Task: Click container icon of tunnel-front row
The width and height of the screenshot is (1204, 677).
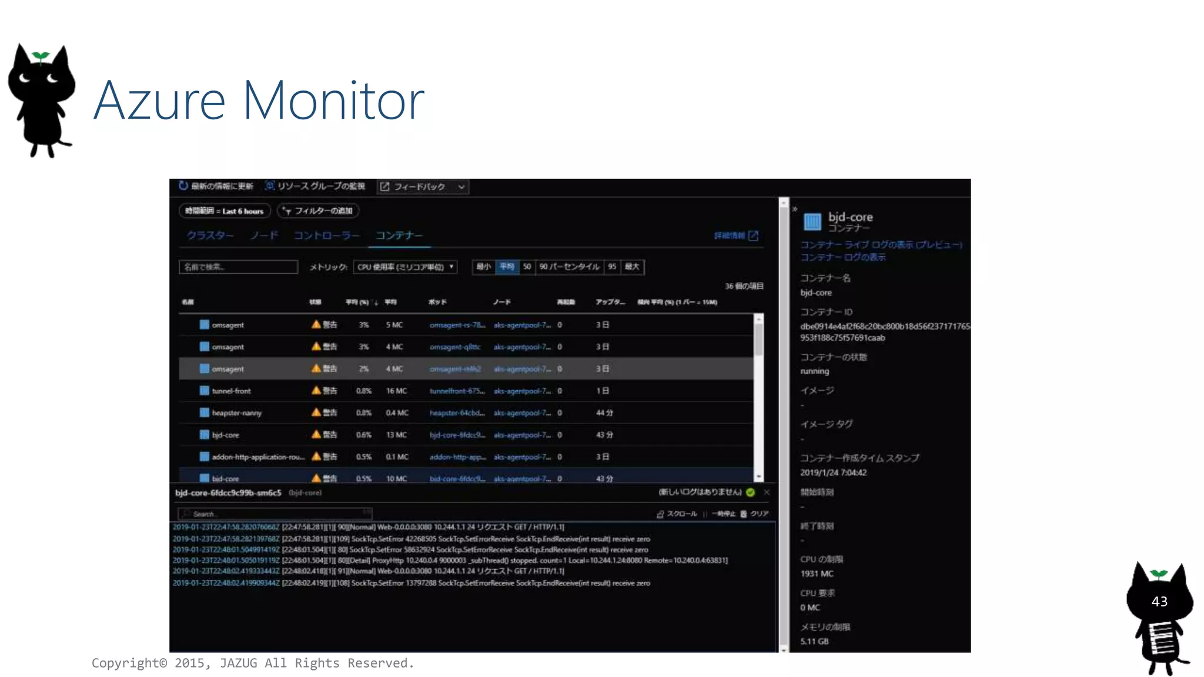Action: click(204, 390)
